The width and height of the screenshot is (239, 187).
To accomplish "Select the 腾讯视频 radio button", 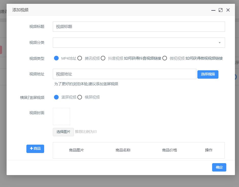I will 80,58.
